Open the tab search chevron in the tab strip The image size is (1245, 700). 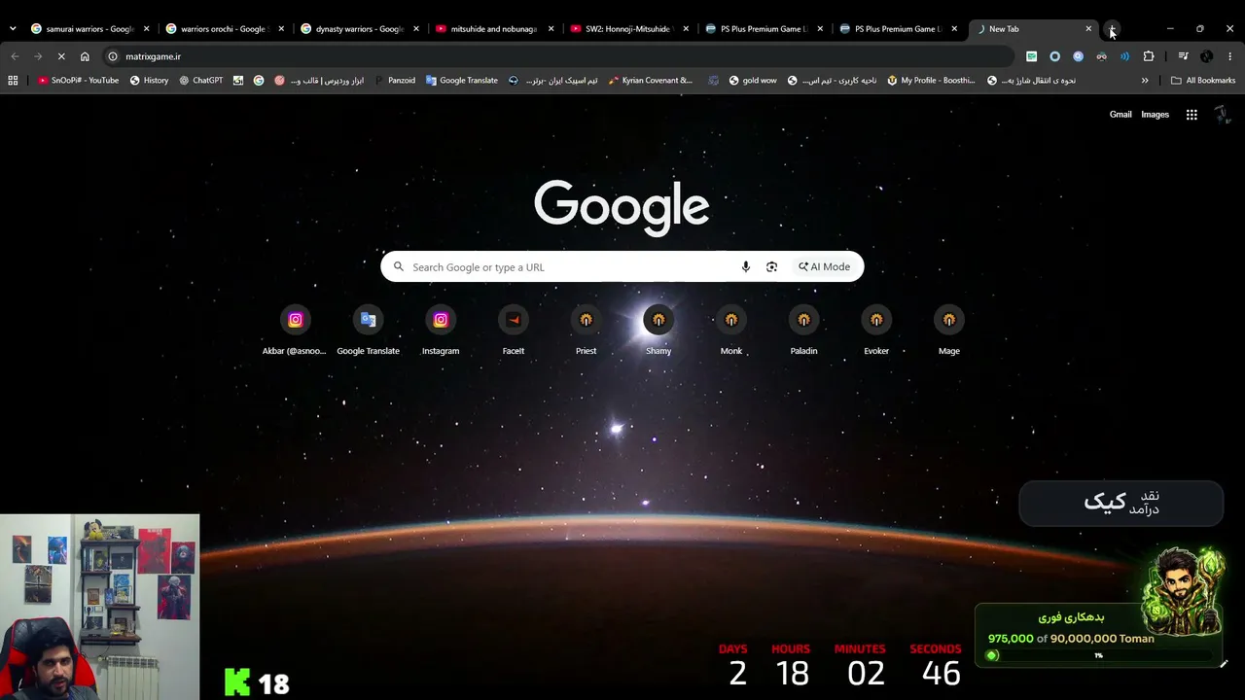coord(13,29)
